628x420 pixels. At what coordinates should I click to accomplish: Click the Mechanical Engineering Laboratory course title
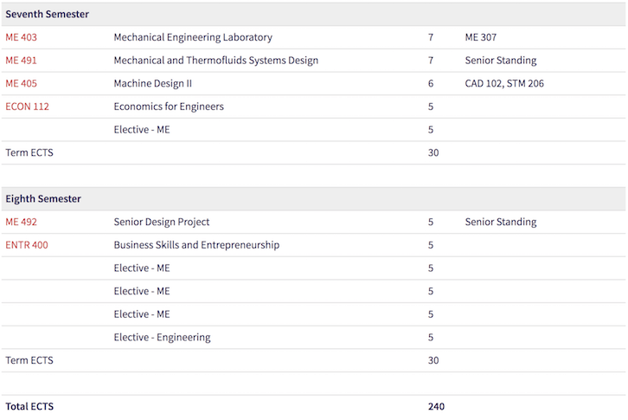(x=193, y=37)
